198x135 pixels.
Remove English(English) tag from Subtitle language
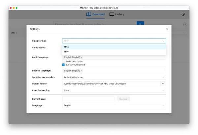tap(81, 71)
